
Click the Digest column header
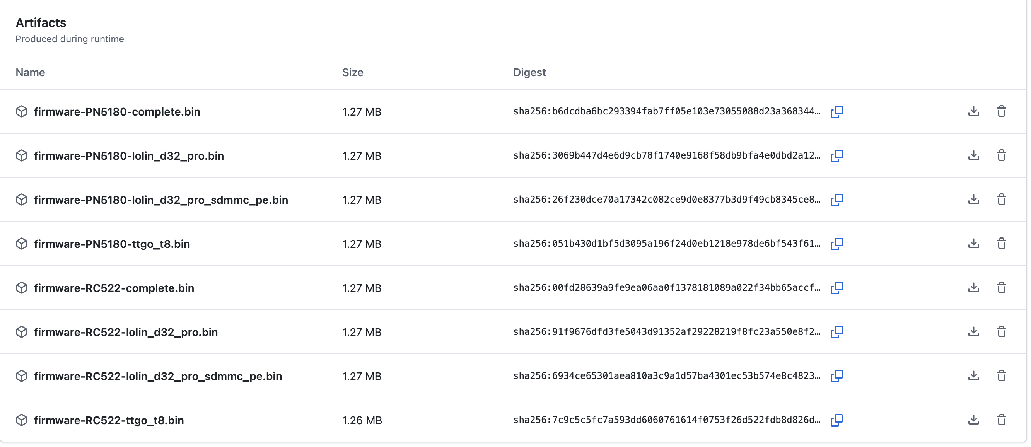point(529,72)
